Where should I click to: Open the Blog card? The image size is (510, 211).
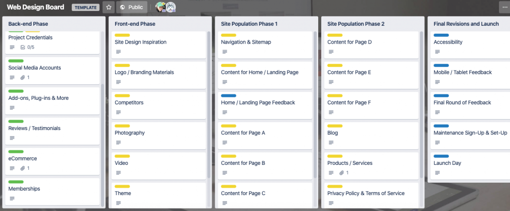[x=371, y=136]
